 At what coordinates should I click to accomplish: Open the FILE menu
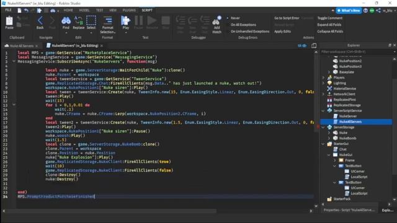8,10
